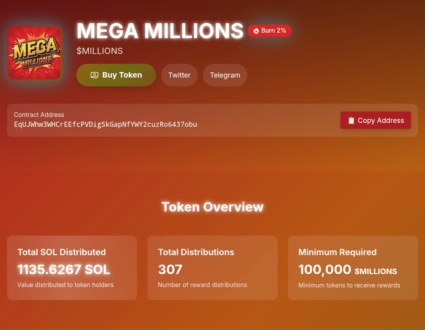Open the Twitter link
425x330 pixels.
point(179,75)
